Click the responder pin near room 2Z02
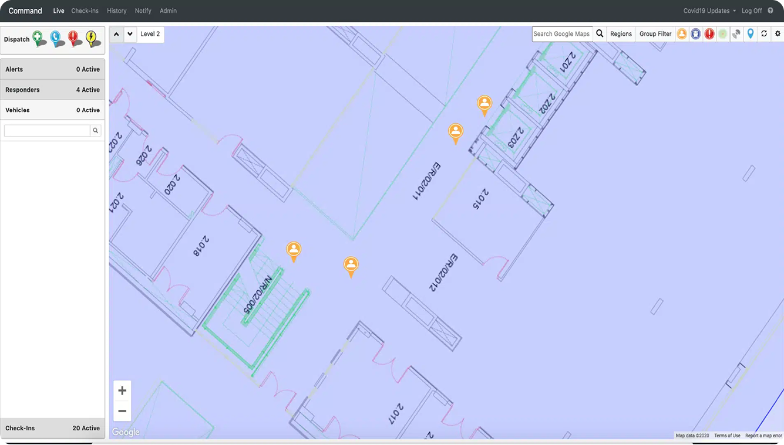 pyautogui.click(x=484, y=104)
